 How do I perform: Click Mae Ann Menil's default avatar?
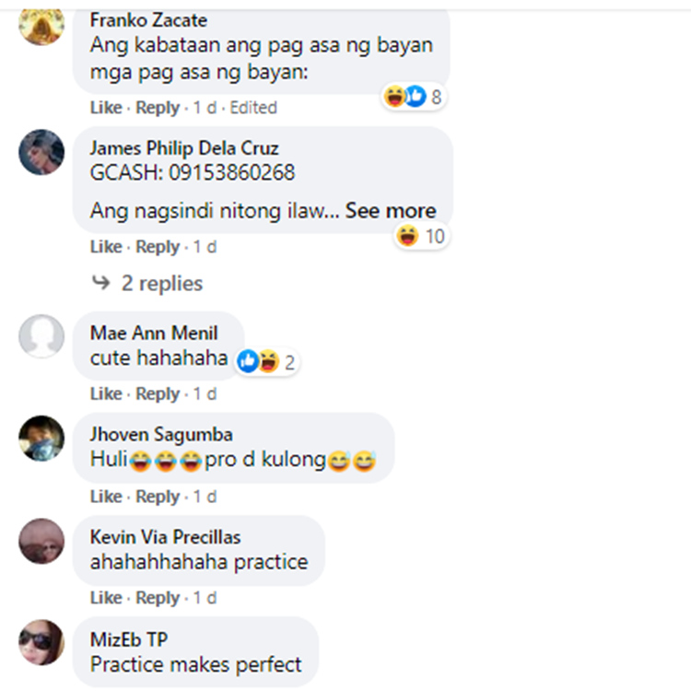pos(41,336)
